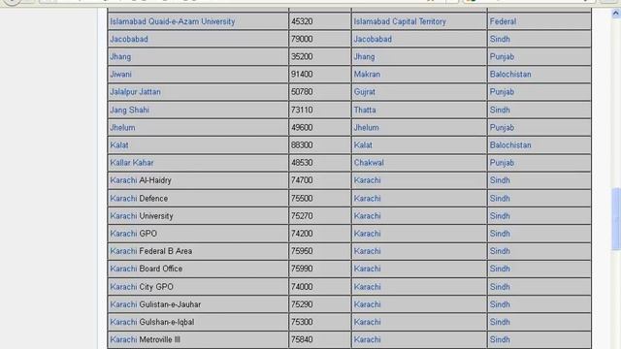Open Balochistan link in the Kalat row
The height and width of the screenshot is (349, 621).
(x=510, y=144)
